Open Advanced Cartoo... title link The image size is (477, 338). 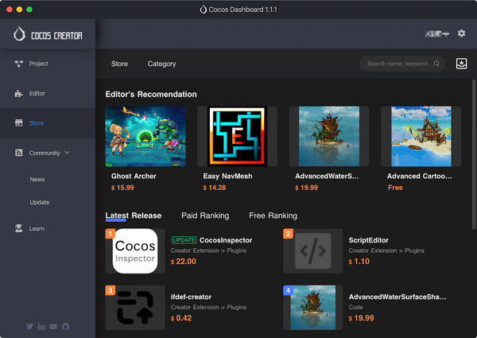coord(419,176)
